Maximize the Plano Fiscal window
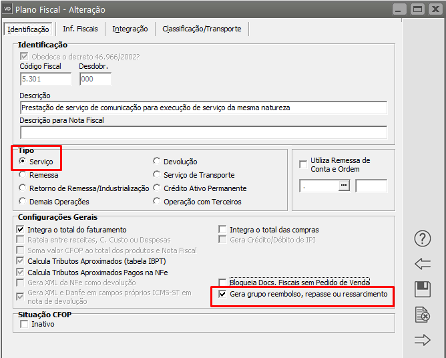This screenshot has width=446, height=358. point(417,10)
